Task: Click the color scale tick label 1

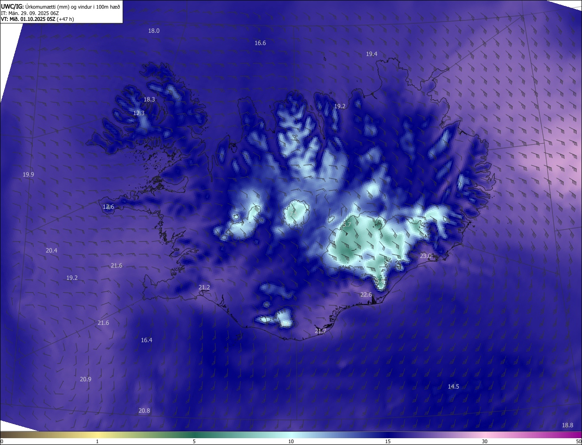Action: pyautogui.click(x=97, y=441)
